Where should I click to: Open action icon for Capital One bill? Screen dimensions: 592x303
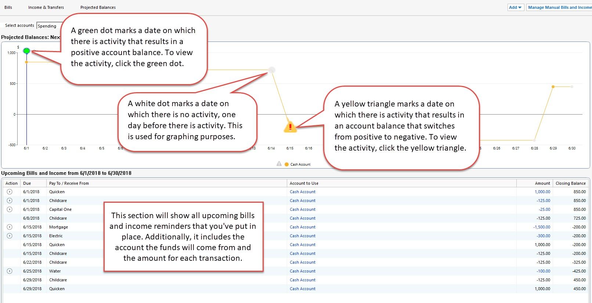(x=10, y=209)
